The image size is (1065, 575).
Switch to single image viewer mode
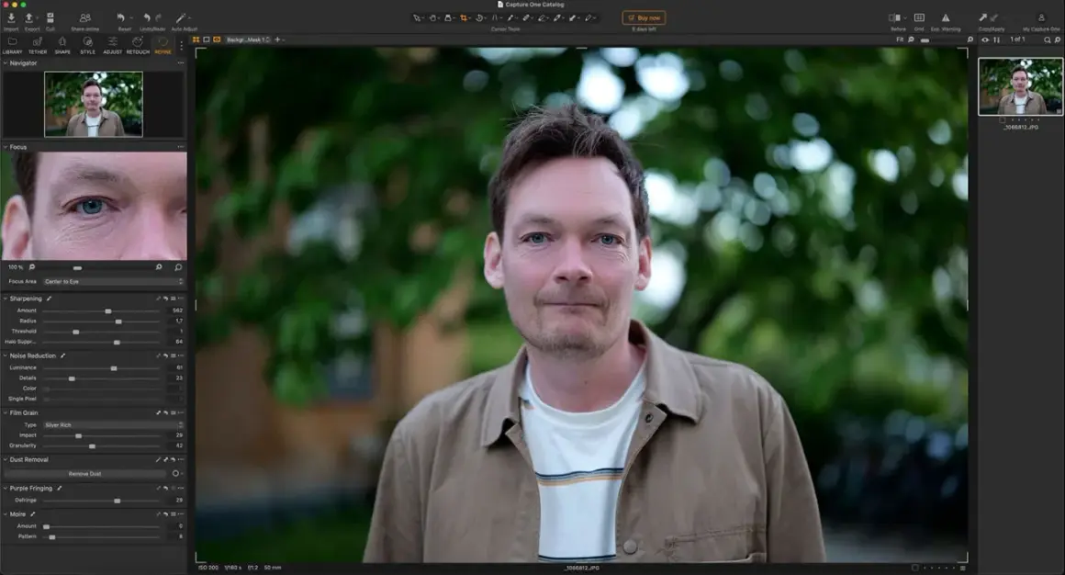point(207,40)
